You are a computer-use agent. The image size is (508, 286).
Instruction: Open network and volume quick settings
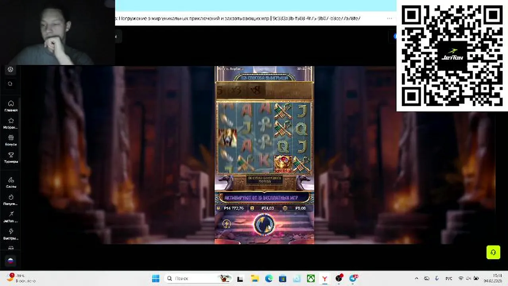(469, 278)
